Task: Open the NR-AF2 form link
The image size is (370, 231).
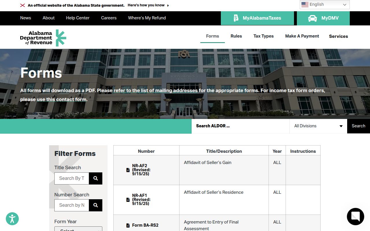Action: coord(141,170)
